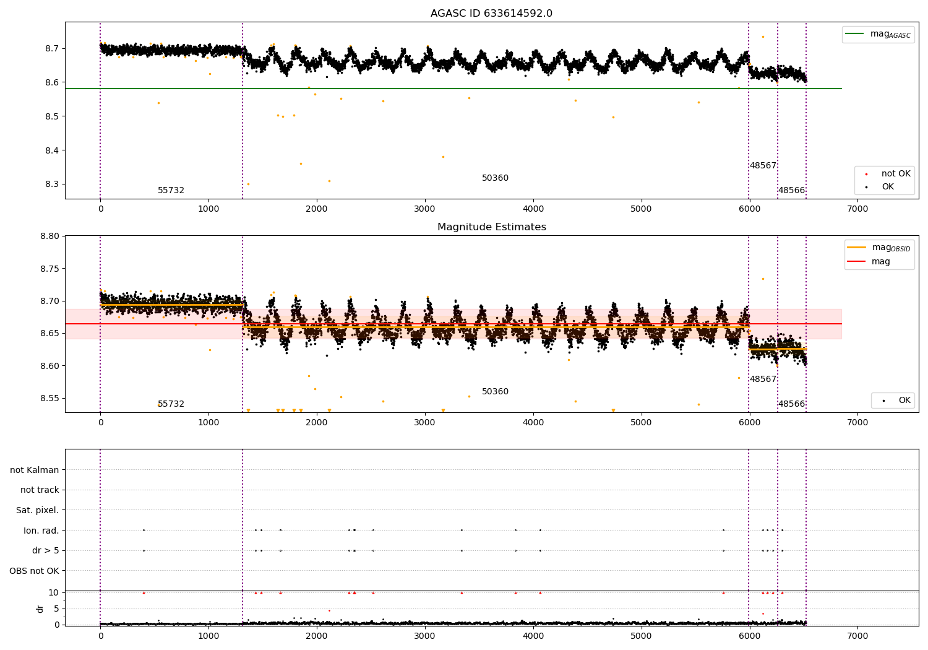This screenshot has width=928, height=650.
Task: Click obsid label 48566 in the top plot
Action: coord(791,191)
